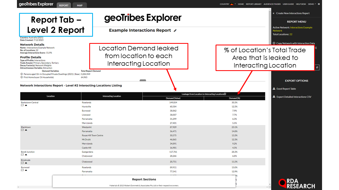Screen dimensions: 339x190
Task: Click demand percent 28.3%
Action: point(234,152)
